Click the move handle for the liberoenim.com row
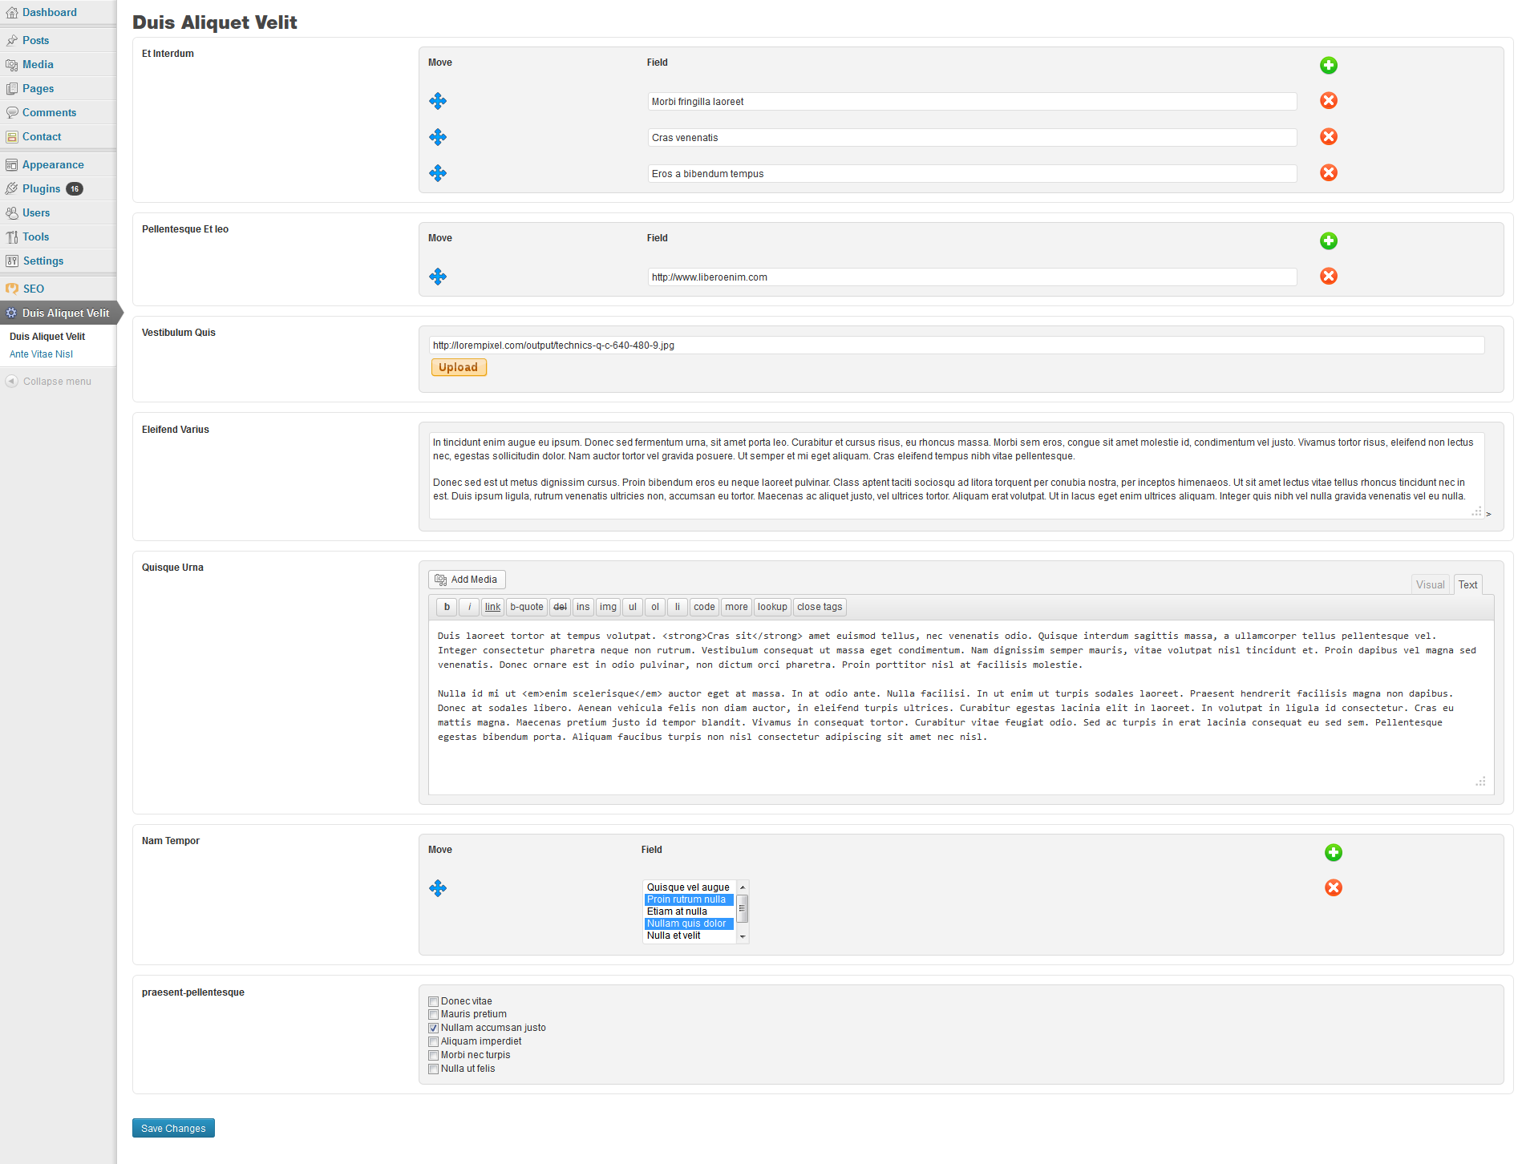Viewport: 1522px width, 1164px height. pyautogui.click(x=438, y=277)
